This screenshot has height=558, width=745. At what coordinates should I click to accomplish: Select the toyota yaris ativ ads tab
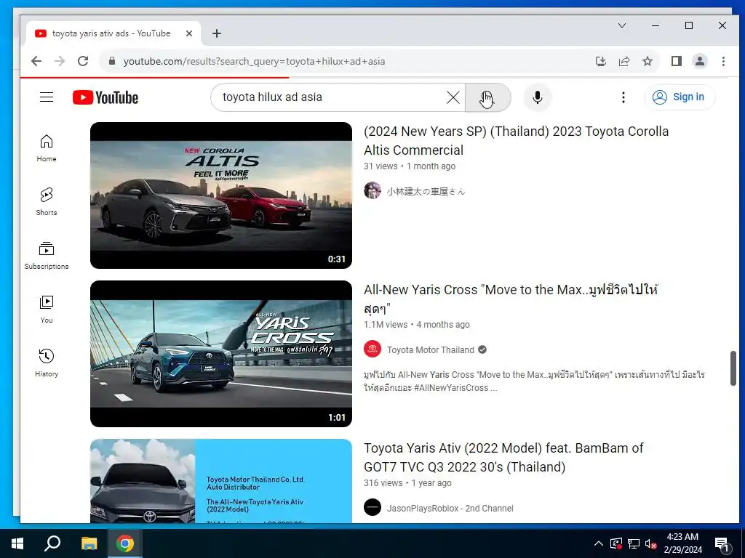point(113,33)
